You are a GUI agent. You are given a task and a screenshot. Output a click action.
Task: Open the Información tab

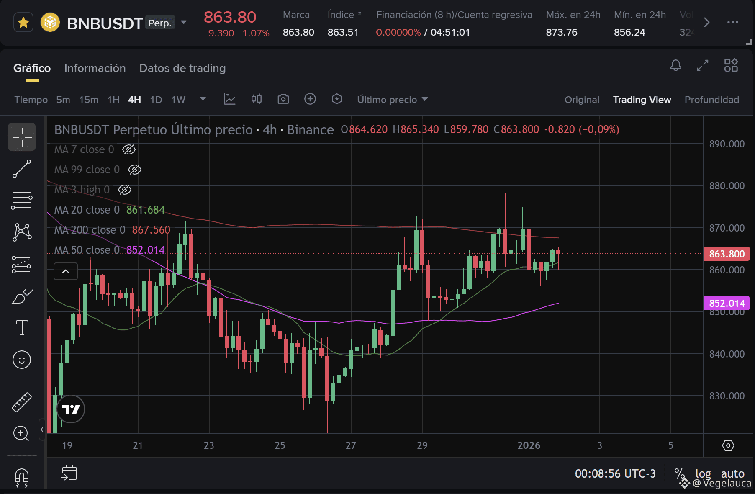coord(95,68)
